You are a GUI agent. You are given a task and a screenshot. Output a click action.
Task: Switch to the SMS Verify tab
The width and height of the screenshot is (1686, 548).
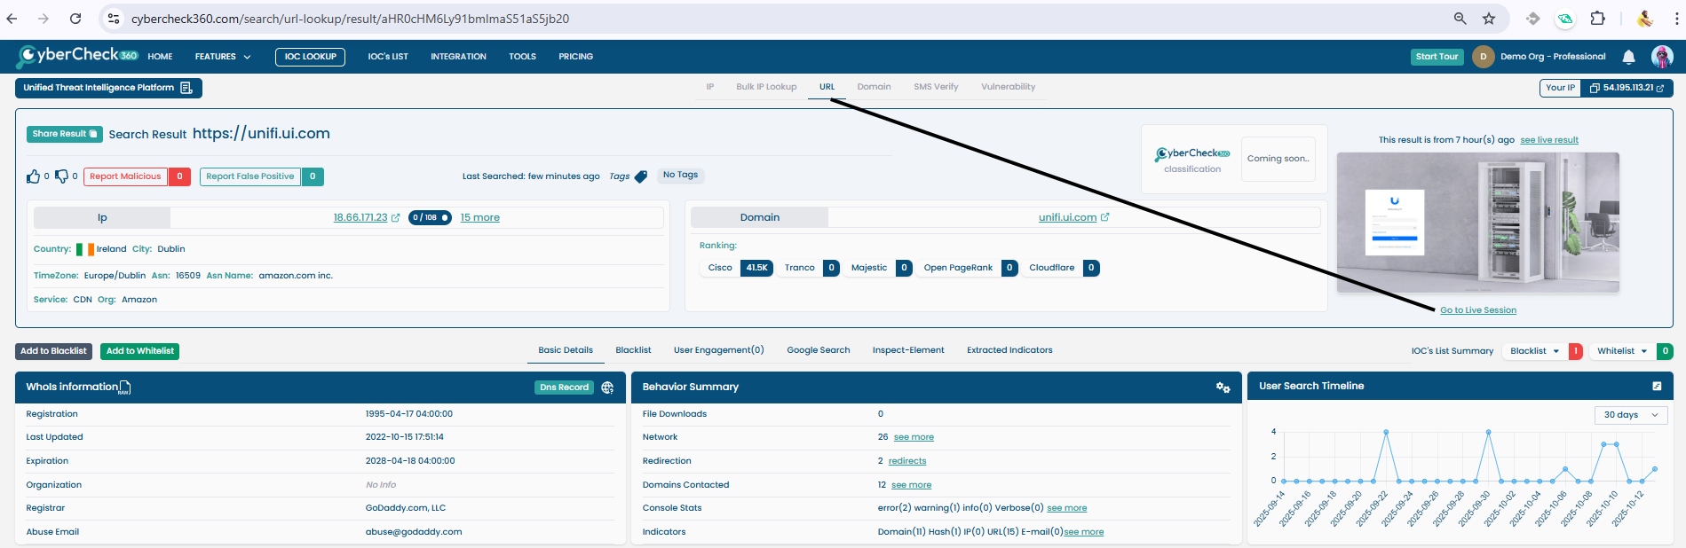(936, 87)
